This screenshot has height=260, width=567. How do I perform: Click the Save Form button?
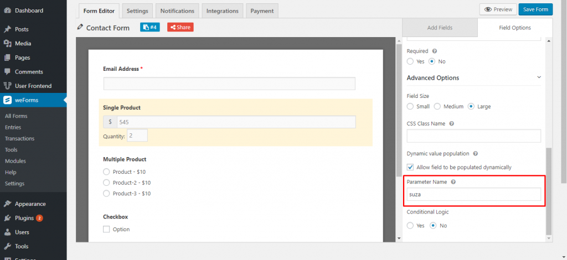pyautogui.click(x=535, y=9)
